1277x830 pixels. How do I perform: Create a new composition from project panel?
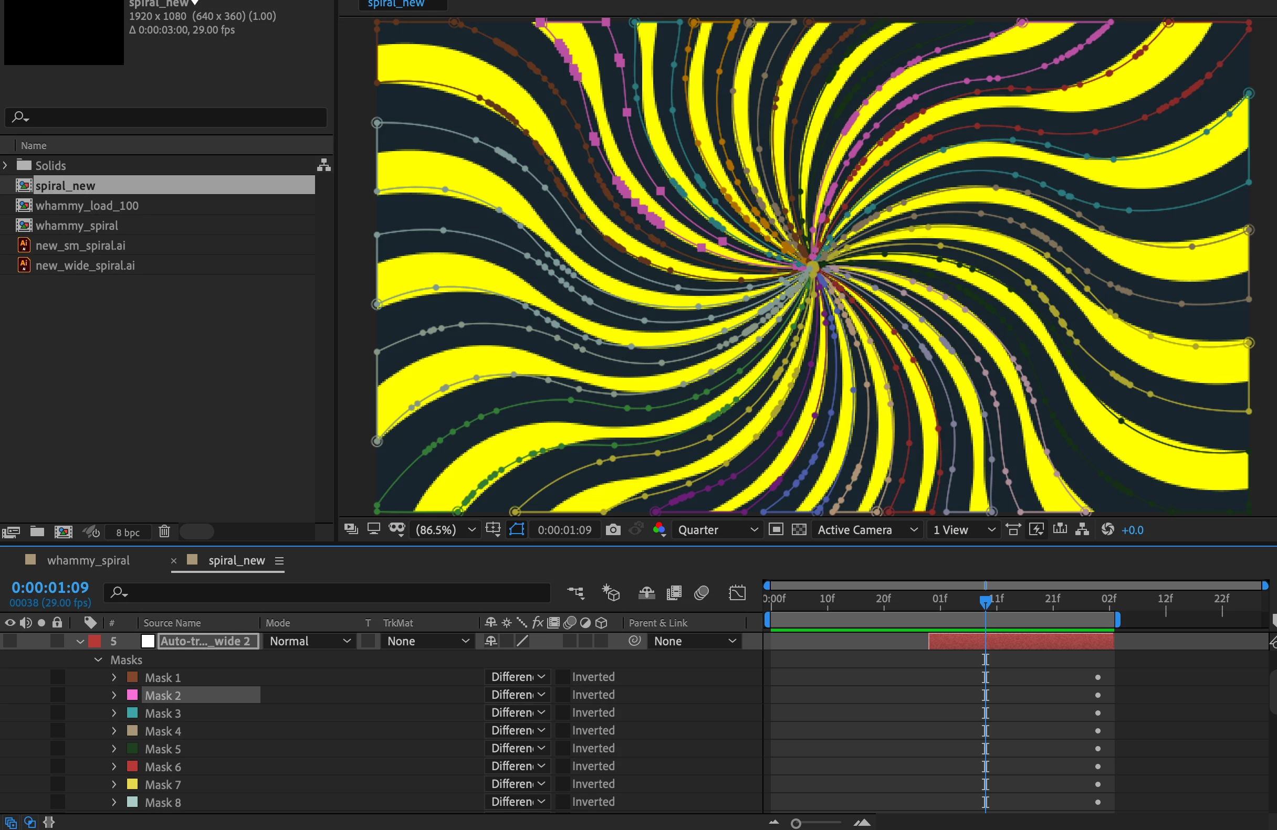pos(64,531)
